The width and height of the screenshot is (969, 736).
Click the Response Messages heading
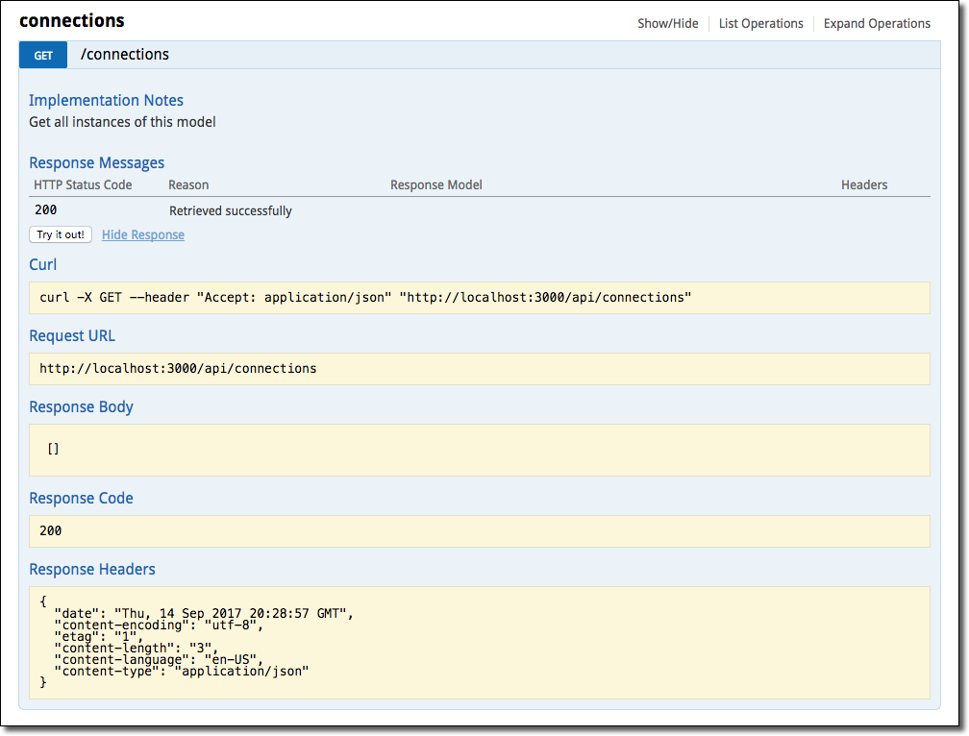(97, 163)
